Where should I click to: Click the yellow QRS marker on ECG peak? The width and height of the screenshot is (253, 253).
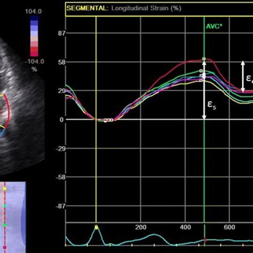[96, 227]
